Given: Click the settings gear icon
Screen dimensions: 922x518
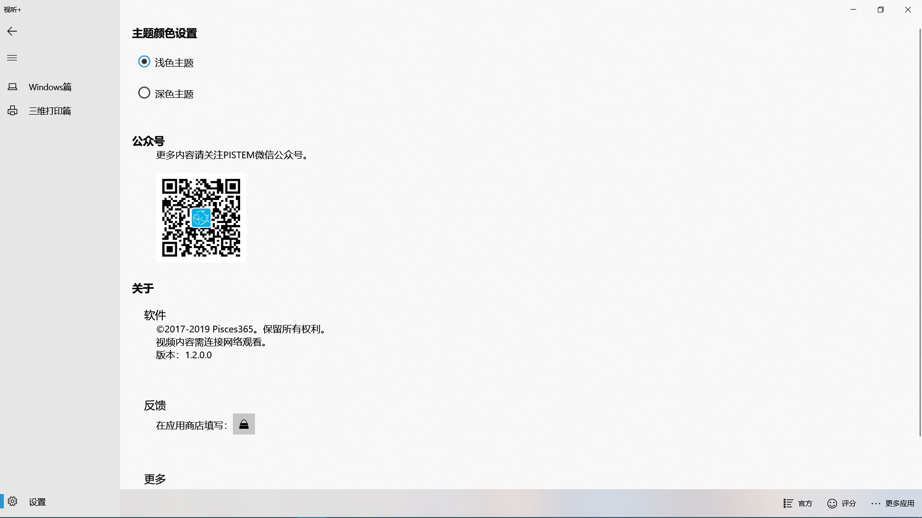Looking at the screenshot, I should click(12, 502).
